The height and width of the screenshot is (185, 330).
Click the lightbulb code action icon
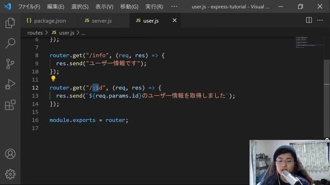tap(53, 79)
